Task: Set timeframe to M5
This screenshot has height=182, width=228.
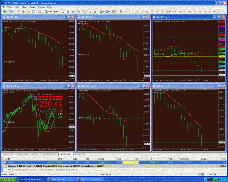Action: (180, 12)
